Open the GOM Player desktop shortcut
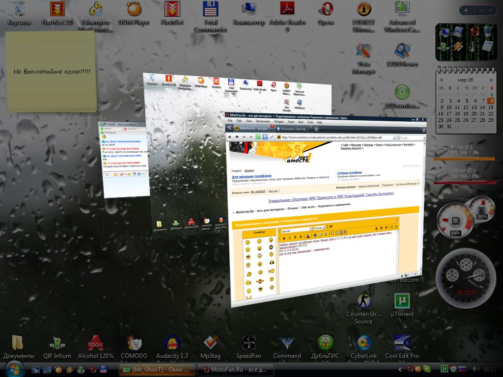The image size is (503, 377). click(134, 13)
